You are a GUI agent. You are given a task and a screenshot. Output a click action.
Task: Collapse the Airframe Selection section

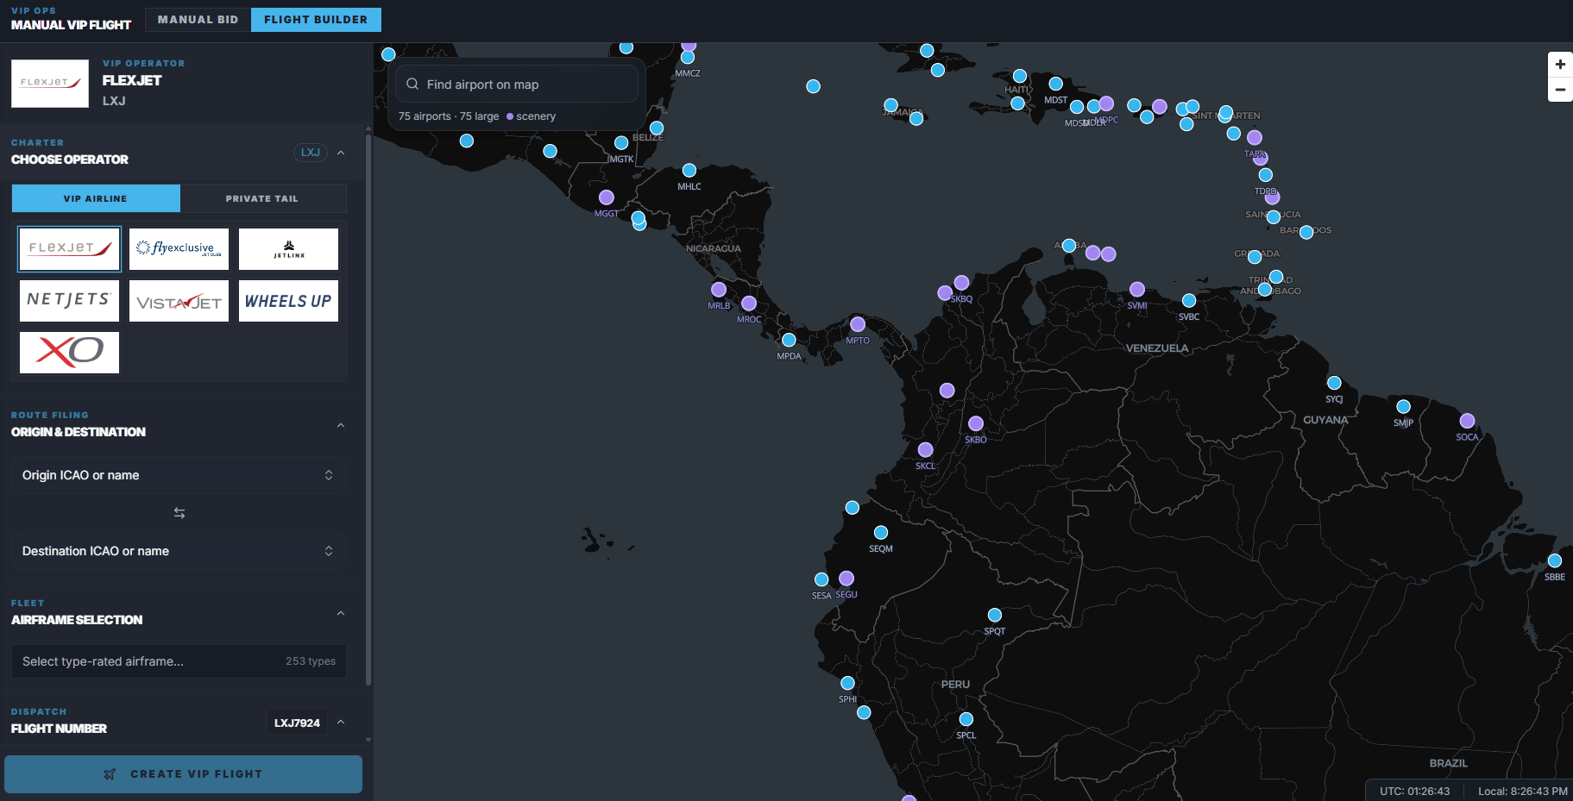[x=341, y=613]
